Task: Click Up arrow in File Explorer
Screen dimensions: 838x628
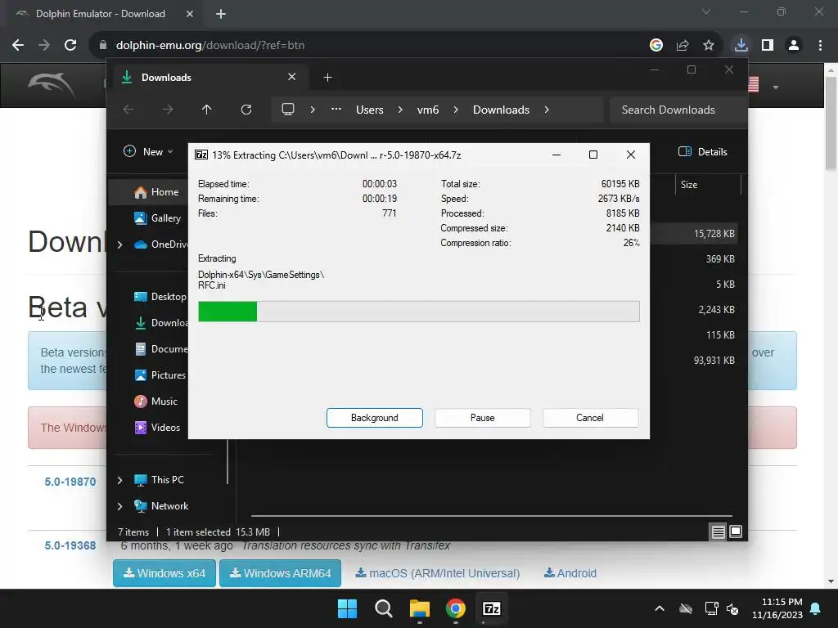Action: [207, 110]
